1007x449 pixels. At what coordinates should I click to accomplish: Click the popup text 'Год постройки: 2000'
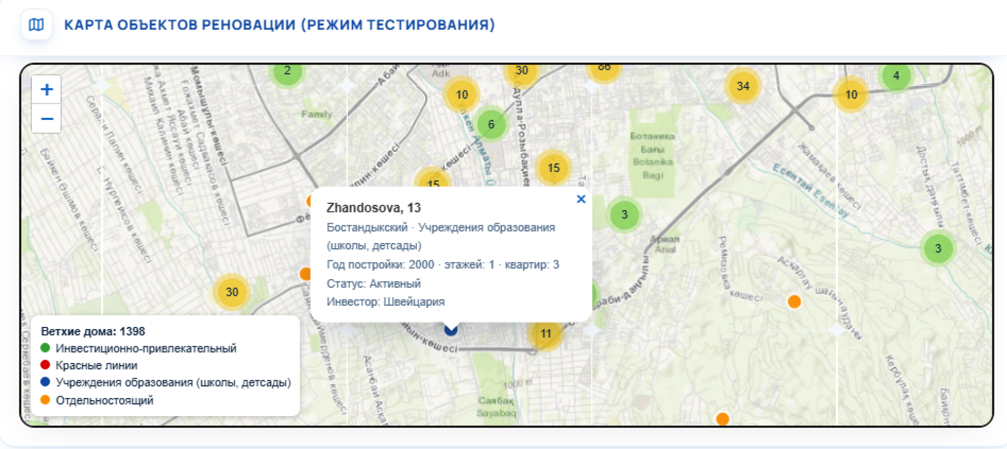click(380, 265)
